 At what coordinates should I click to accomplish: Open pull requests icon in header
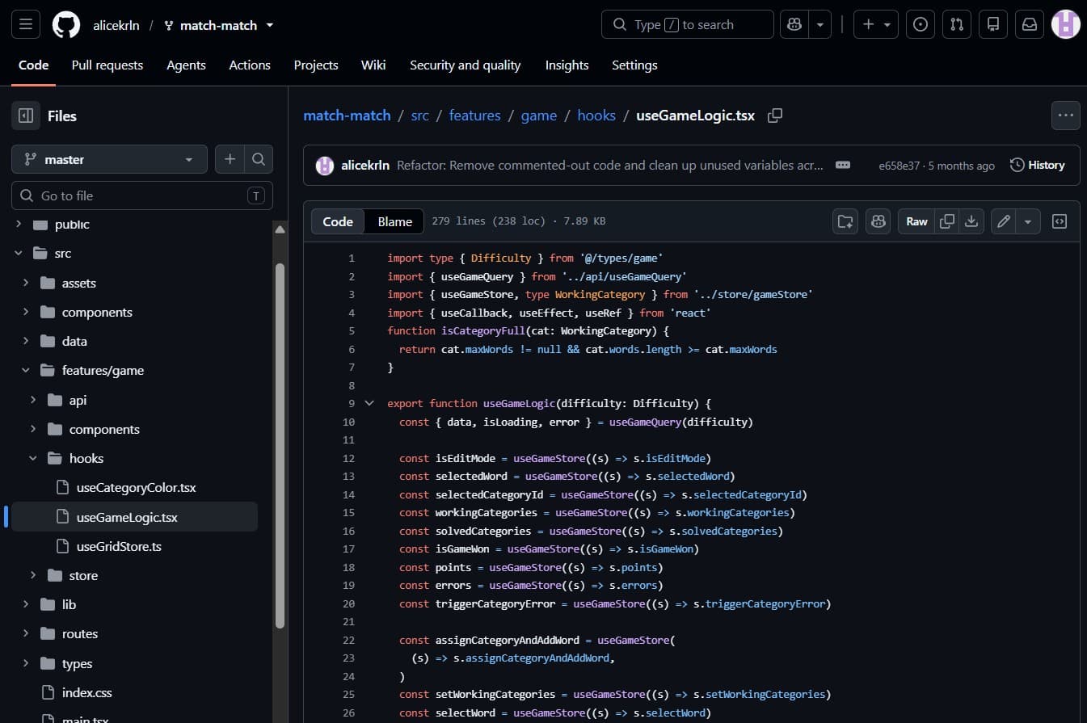coord(957,25)
